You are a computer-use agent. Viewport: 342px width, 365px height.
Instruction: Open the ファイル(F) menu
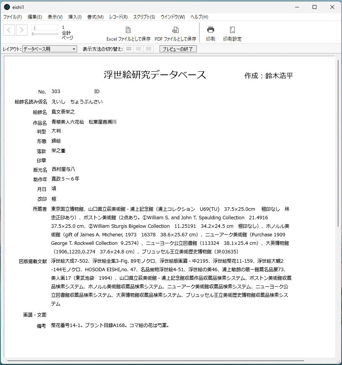coord(12,17)
